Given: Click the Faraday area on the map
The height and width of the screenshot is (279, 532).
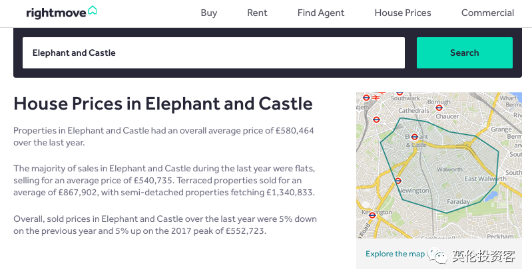Looking at the screenshot, I should (458, 201).
